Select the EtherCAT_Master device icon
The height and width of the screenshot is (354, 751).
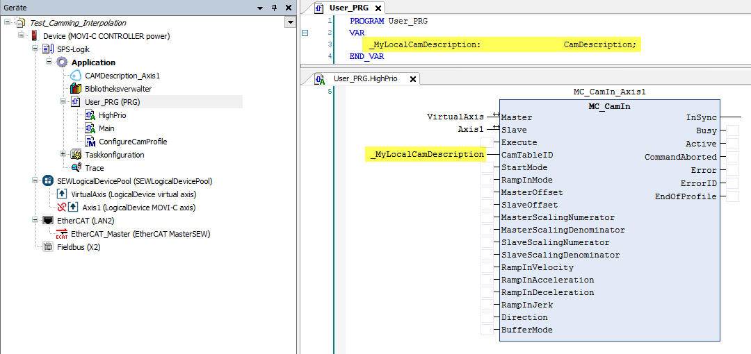point(62,234)
